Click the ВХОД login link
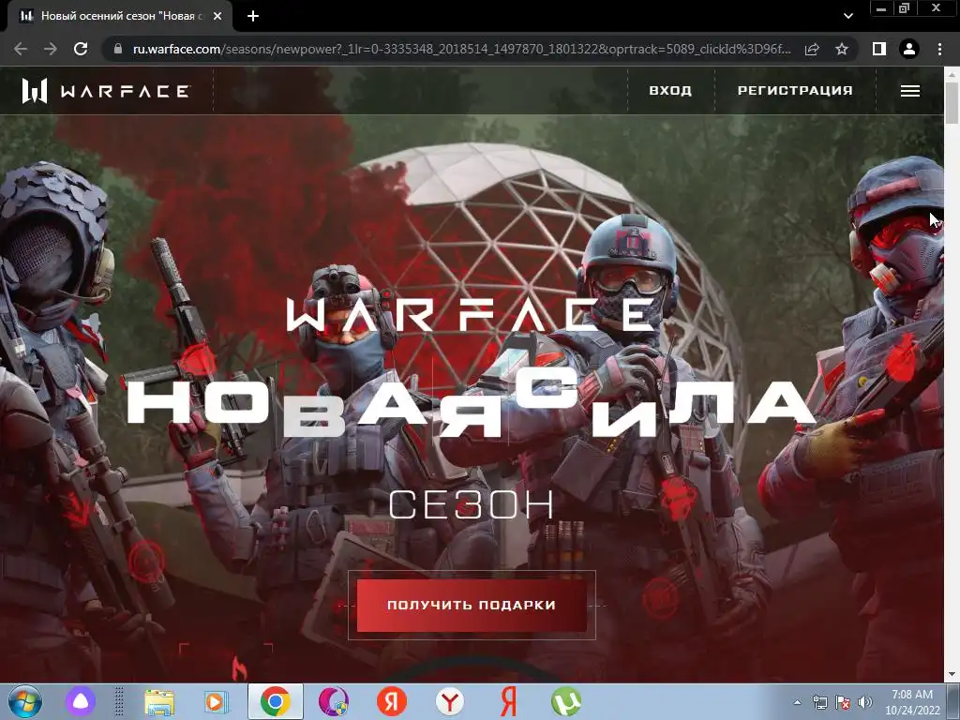Image resolution: width=960 pixels, height=720 pixels. coord(670,91)
